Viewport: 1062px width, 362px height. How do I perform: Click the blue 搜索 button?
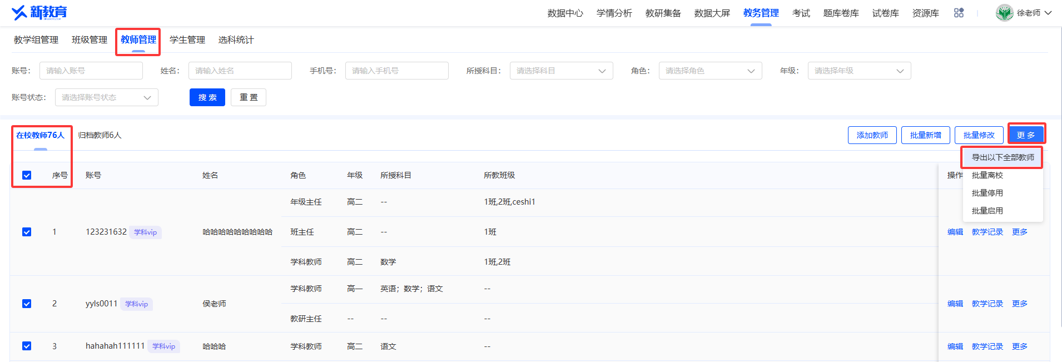(207, 97)
